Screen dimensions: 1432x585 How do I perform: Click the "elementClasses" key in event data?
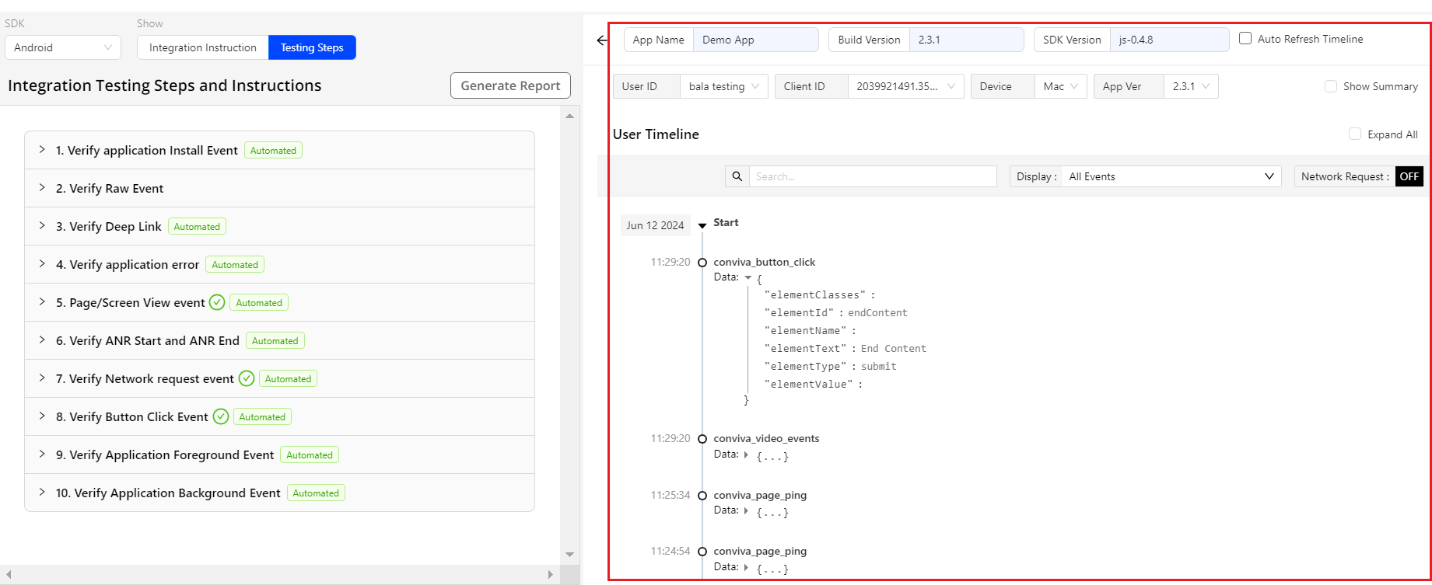tap(815, 294)
